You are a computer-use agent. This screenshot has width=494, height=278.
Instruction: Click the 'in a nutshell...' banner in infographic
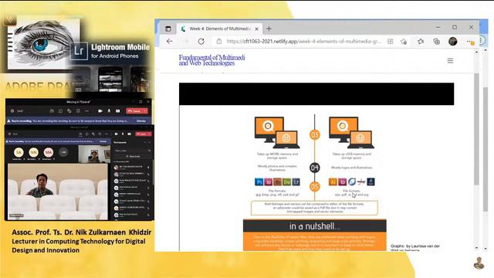[314, 226]
